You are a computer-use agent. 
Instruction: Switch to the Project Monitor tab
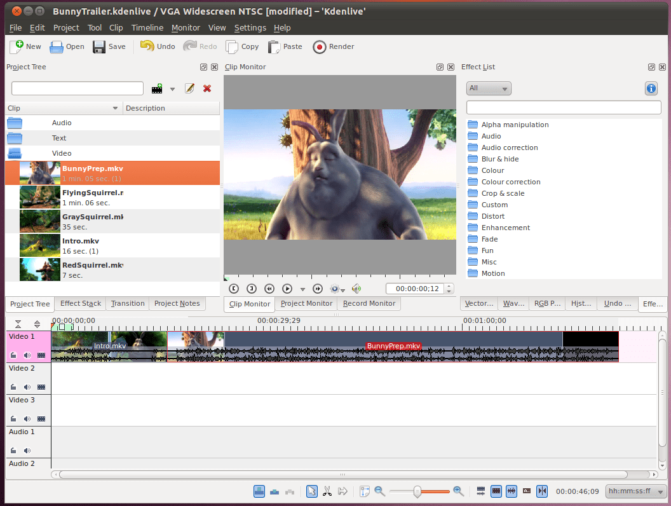tap(306, 303)
